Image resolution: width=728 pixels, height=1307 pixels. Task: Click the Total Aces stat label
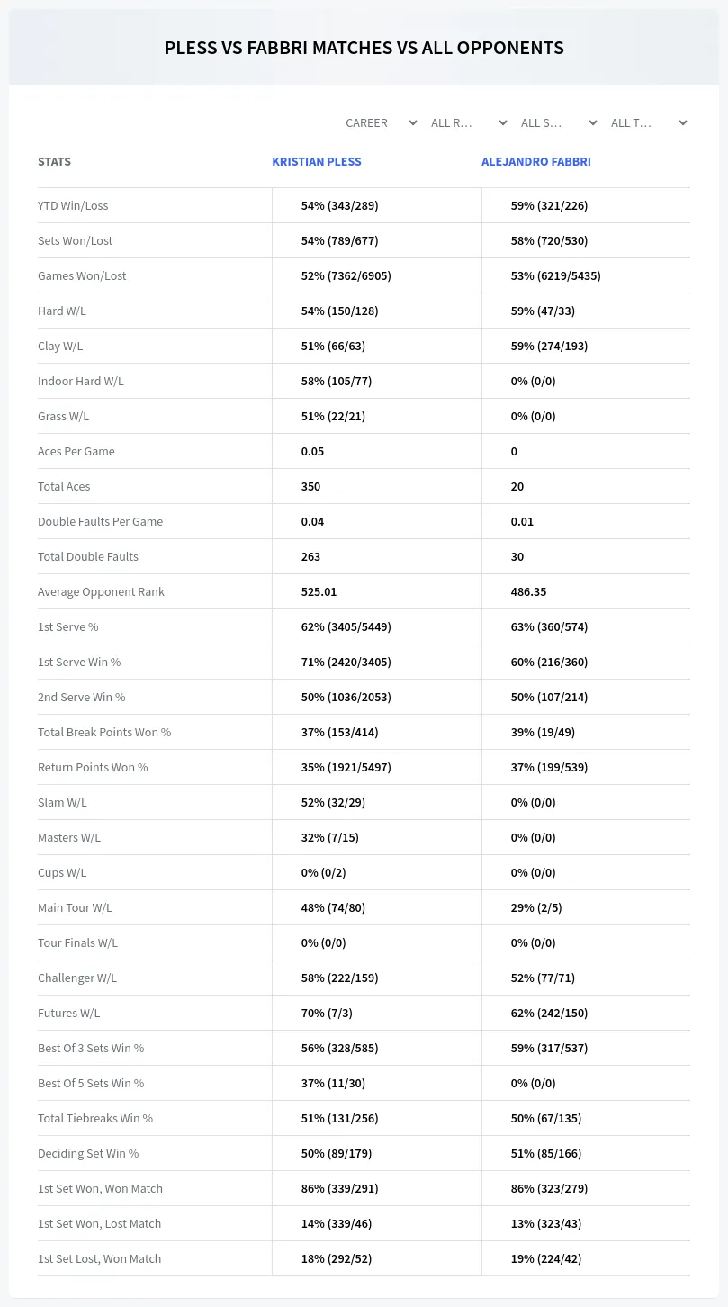pos(64,486)
